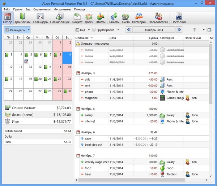Viewport: 217px width, 186px height.
Task: Open the Планировщик scheduler icon
Action: [x=59, y=18]
